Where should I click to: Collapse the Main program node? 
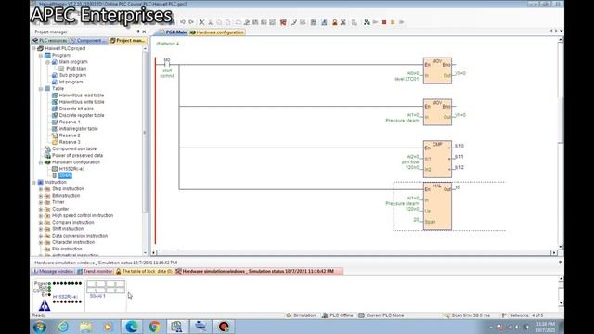click(x=47, y=62)
